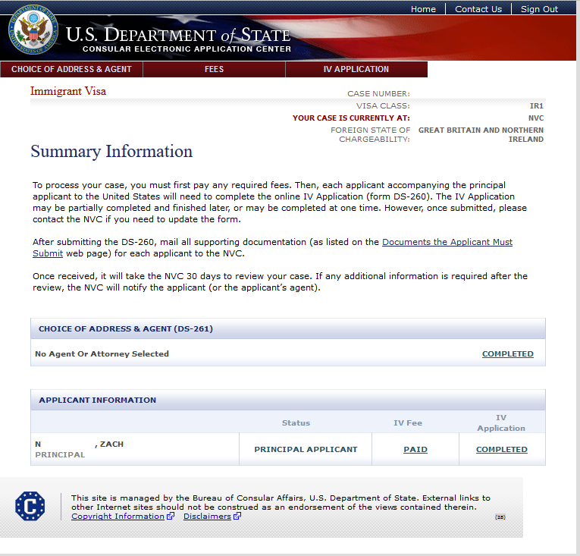Screen dimensions: 580x556
Task: Click the applicant name ending in ZACH
Action: point(79,444)
